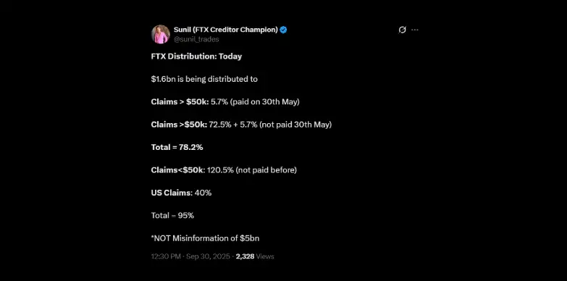Open the Grok explain-post icon
This screenshot has width=567, height=281.
402,30
